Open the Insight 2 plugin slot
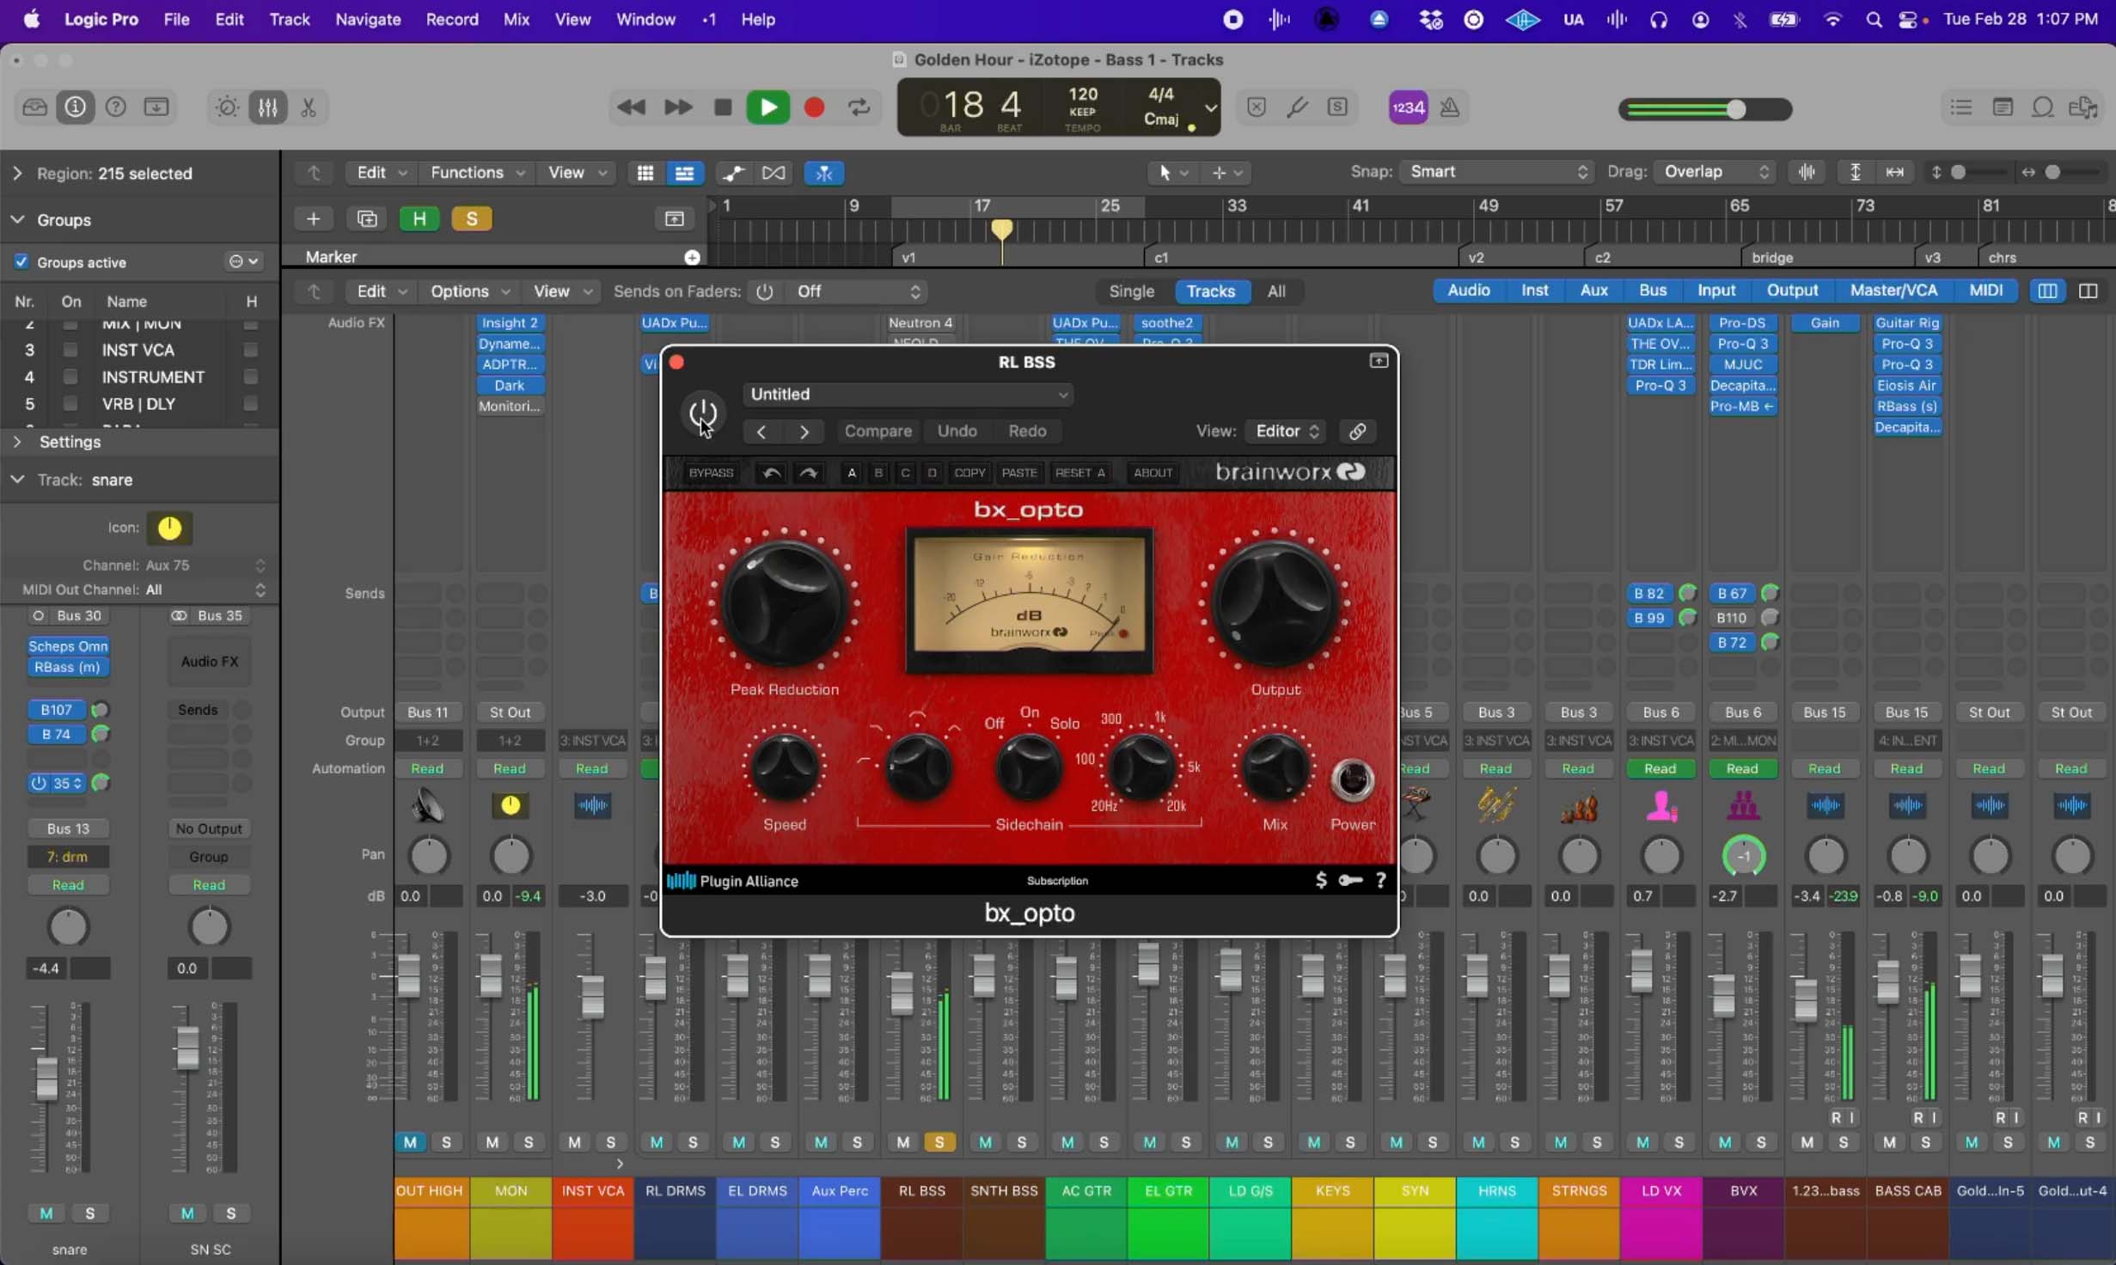2116x1265 pixels. pyautogui.click(x=510, y=323)
